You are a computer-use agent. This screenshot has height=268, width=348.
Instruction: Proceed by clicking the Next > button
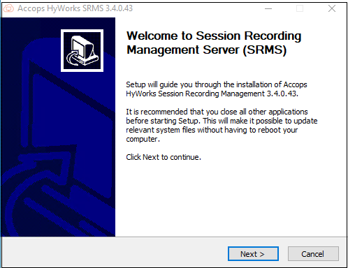click(x=253, y=253)
